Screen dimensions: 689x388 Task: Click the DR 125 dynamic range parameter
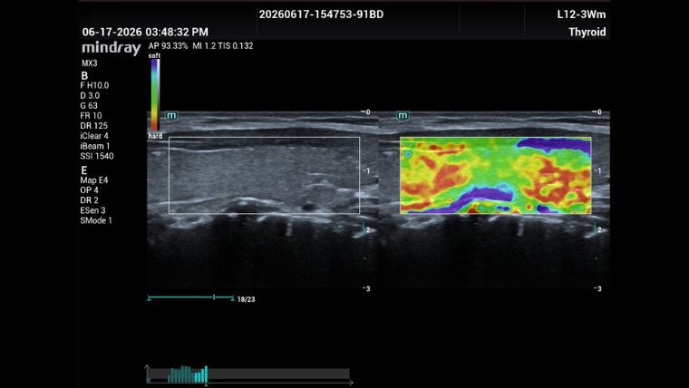click(x=93, y=126)
